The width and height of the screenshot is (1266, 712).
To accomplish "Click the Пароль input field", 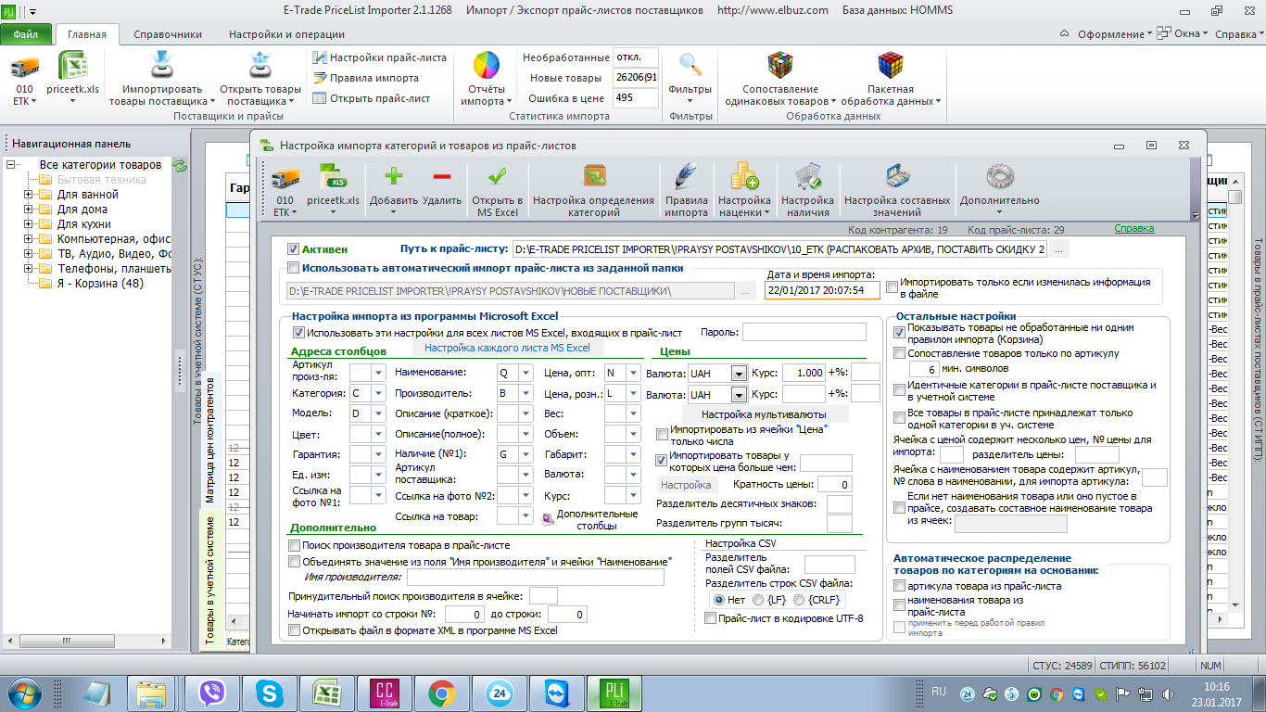I will [x=804, y=332].
